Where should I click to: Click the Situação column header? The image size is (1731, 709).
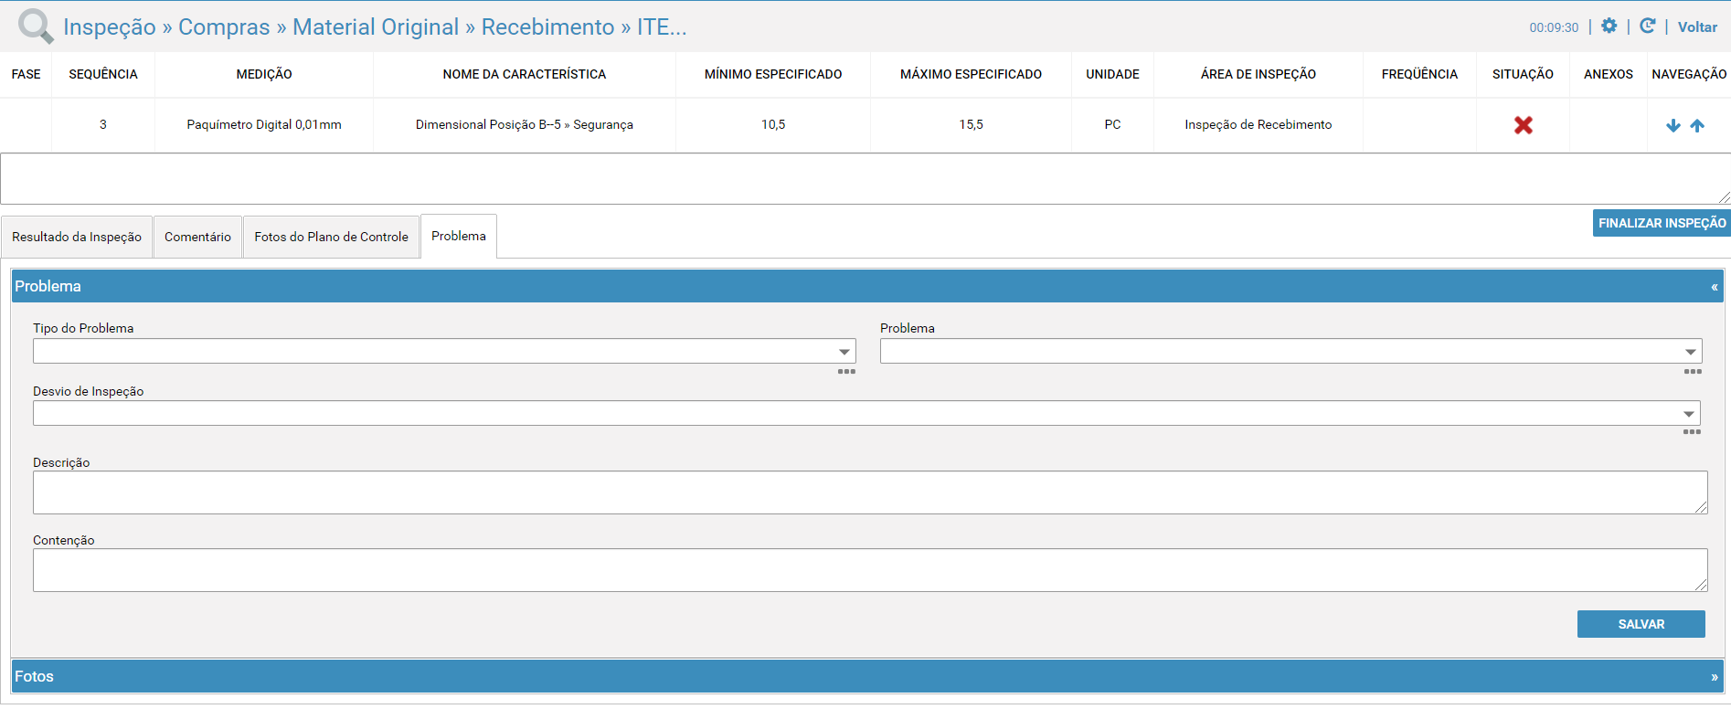1523,74
